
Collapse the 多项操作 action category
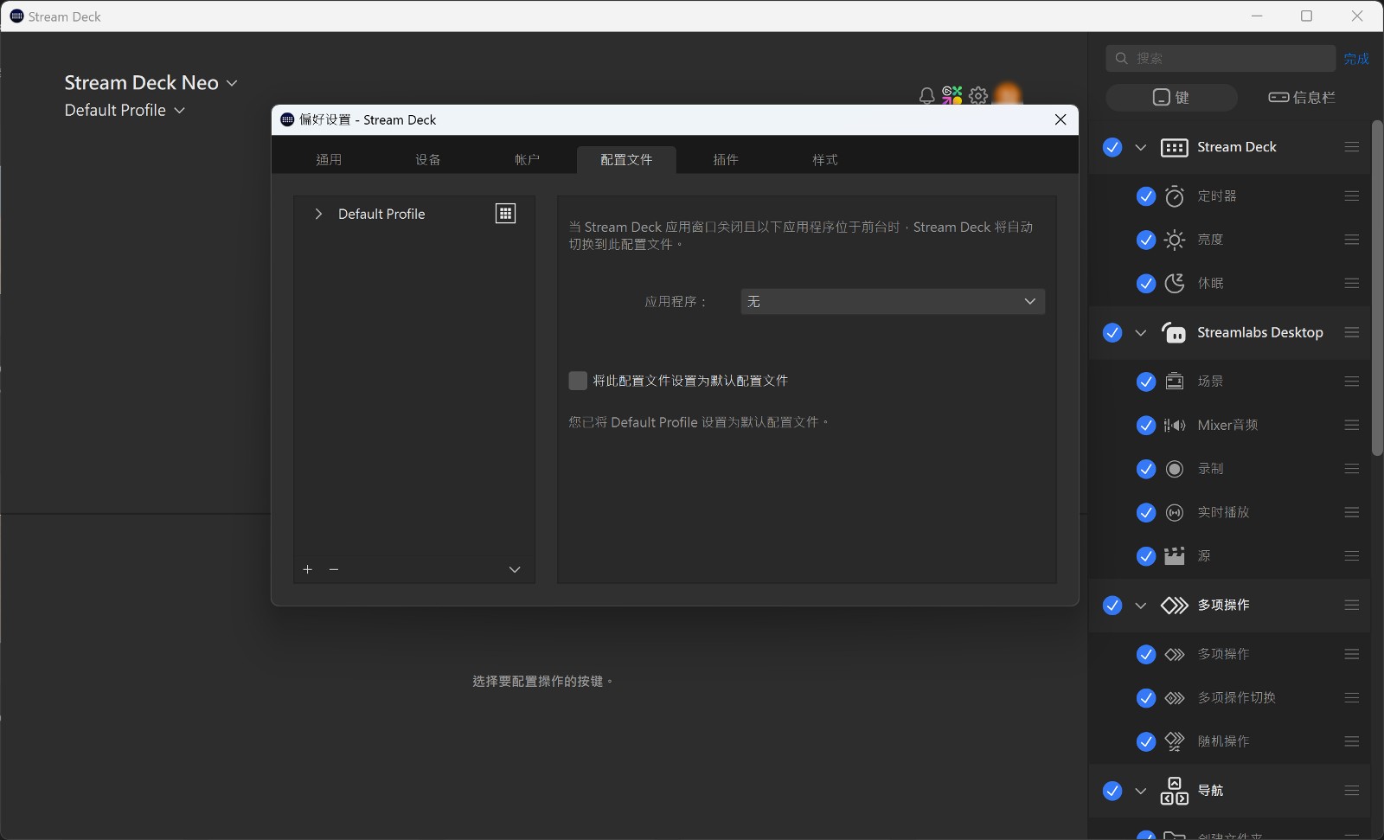(1141, 605)
